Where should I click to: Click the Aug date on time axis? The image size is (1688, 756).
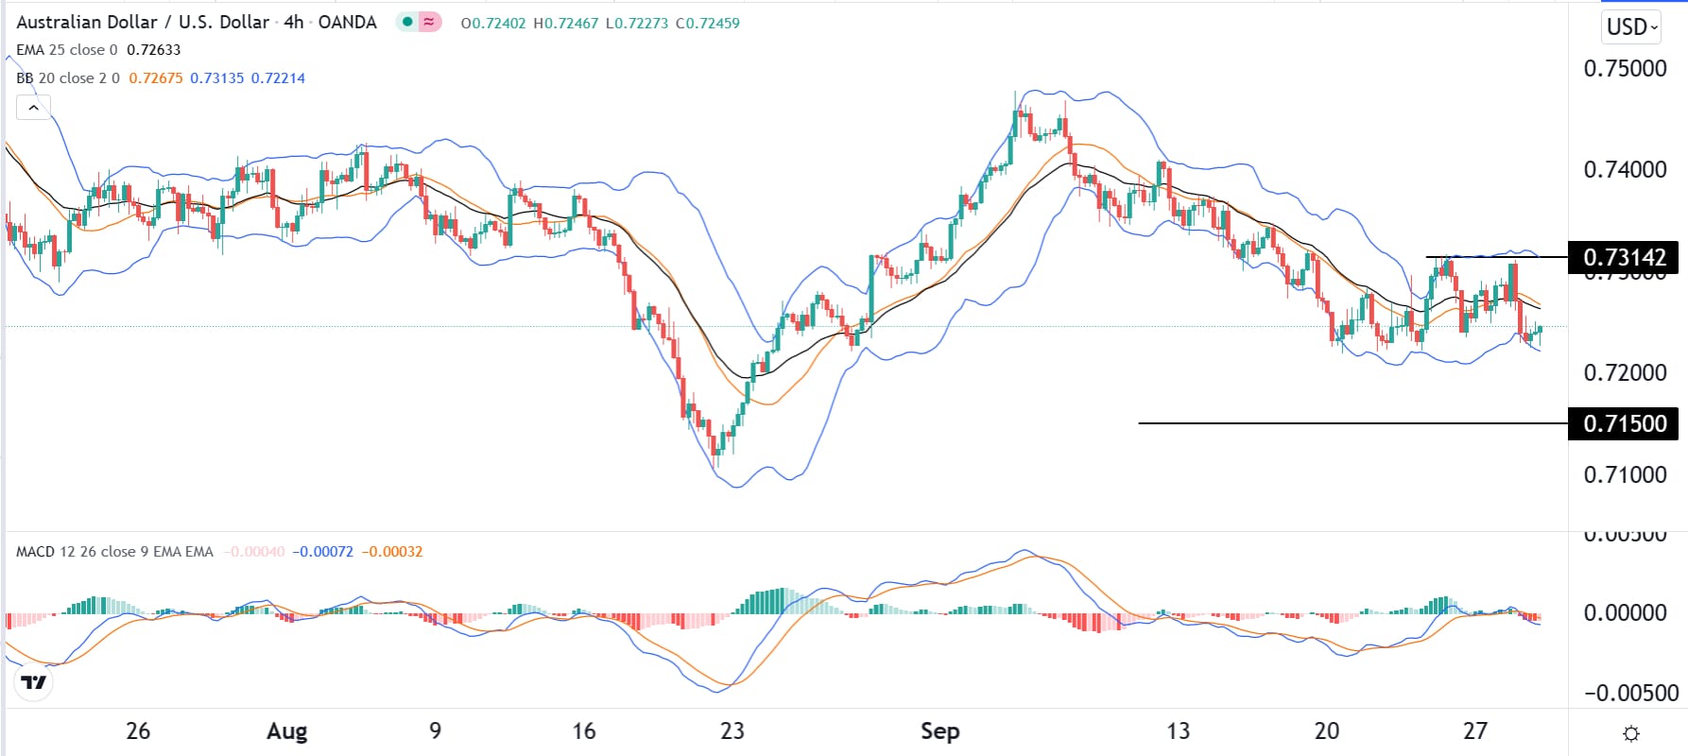click(287, 731)
